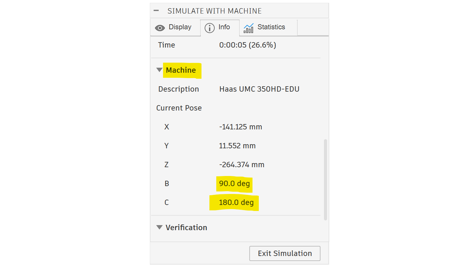Image resolution: width=459 pixels, height=267 pixels.
Task: Click the C value 180.0 deg
Action: tap(236, 202)
